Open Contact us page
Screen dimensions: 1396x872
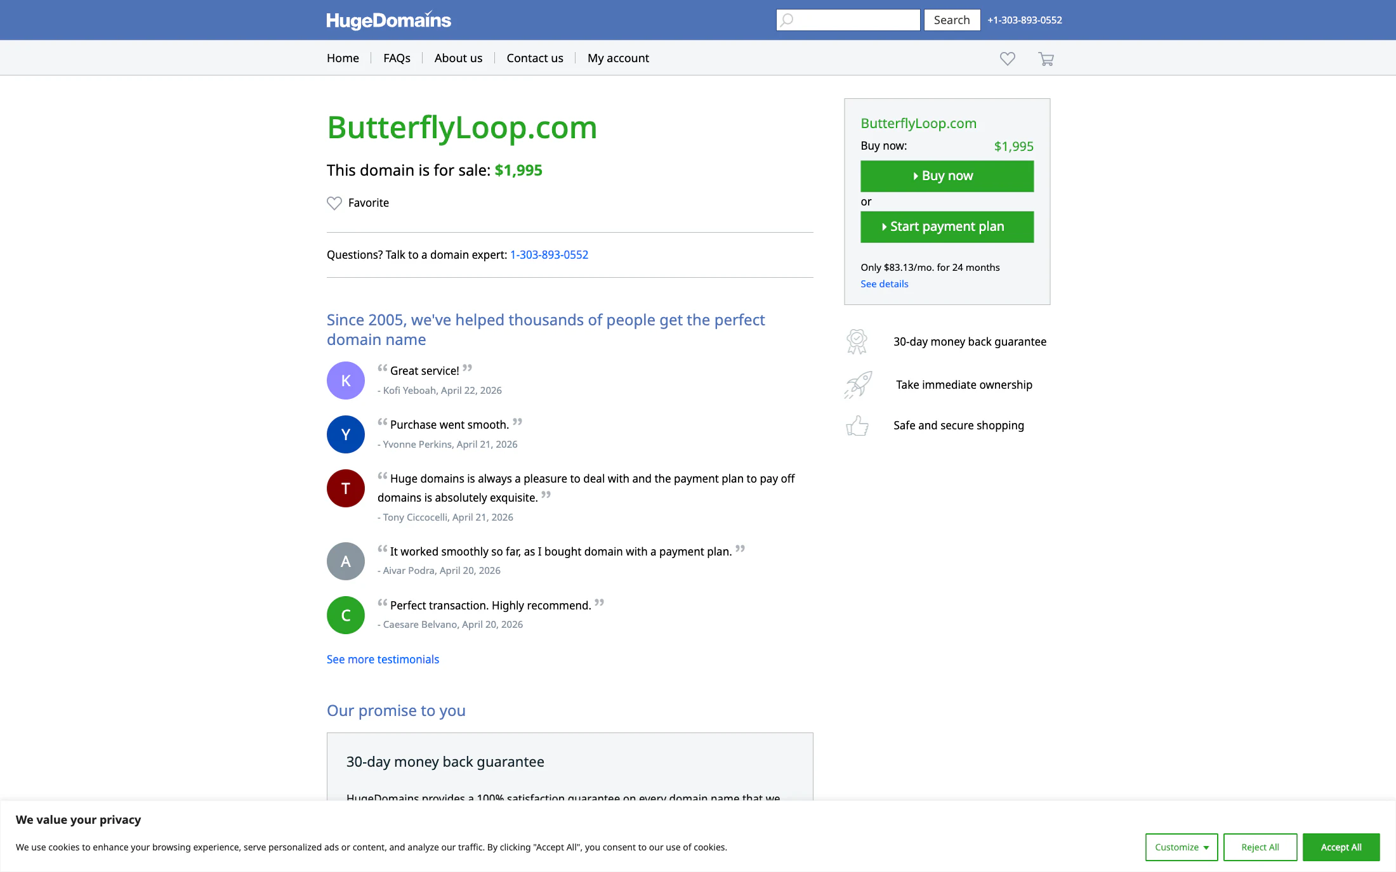535,58
